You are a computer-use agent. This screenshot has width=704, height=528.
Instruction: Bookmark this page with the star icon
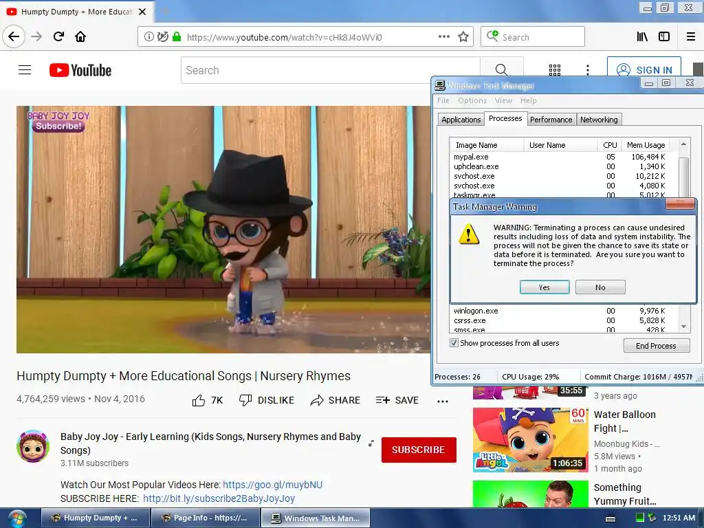[463, 37]
